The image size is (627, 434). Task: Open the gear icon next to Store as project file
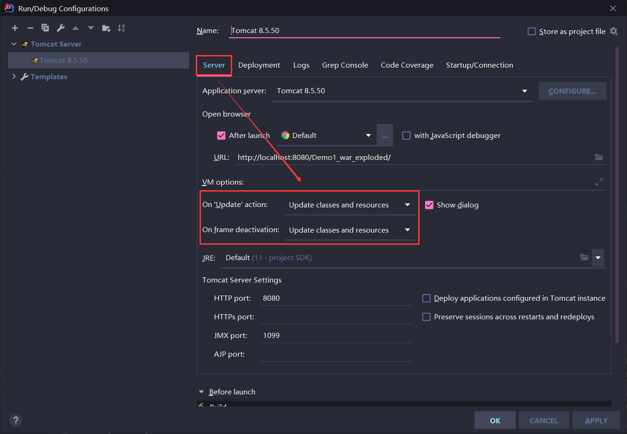point(613,31)
